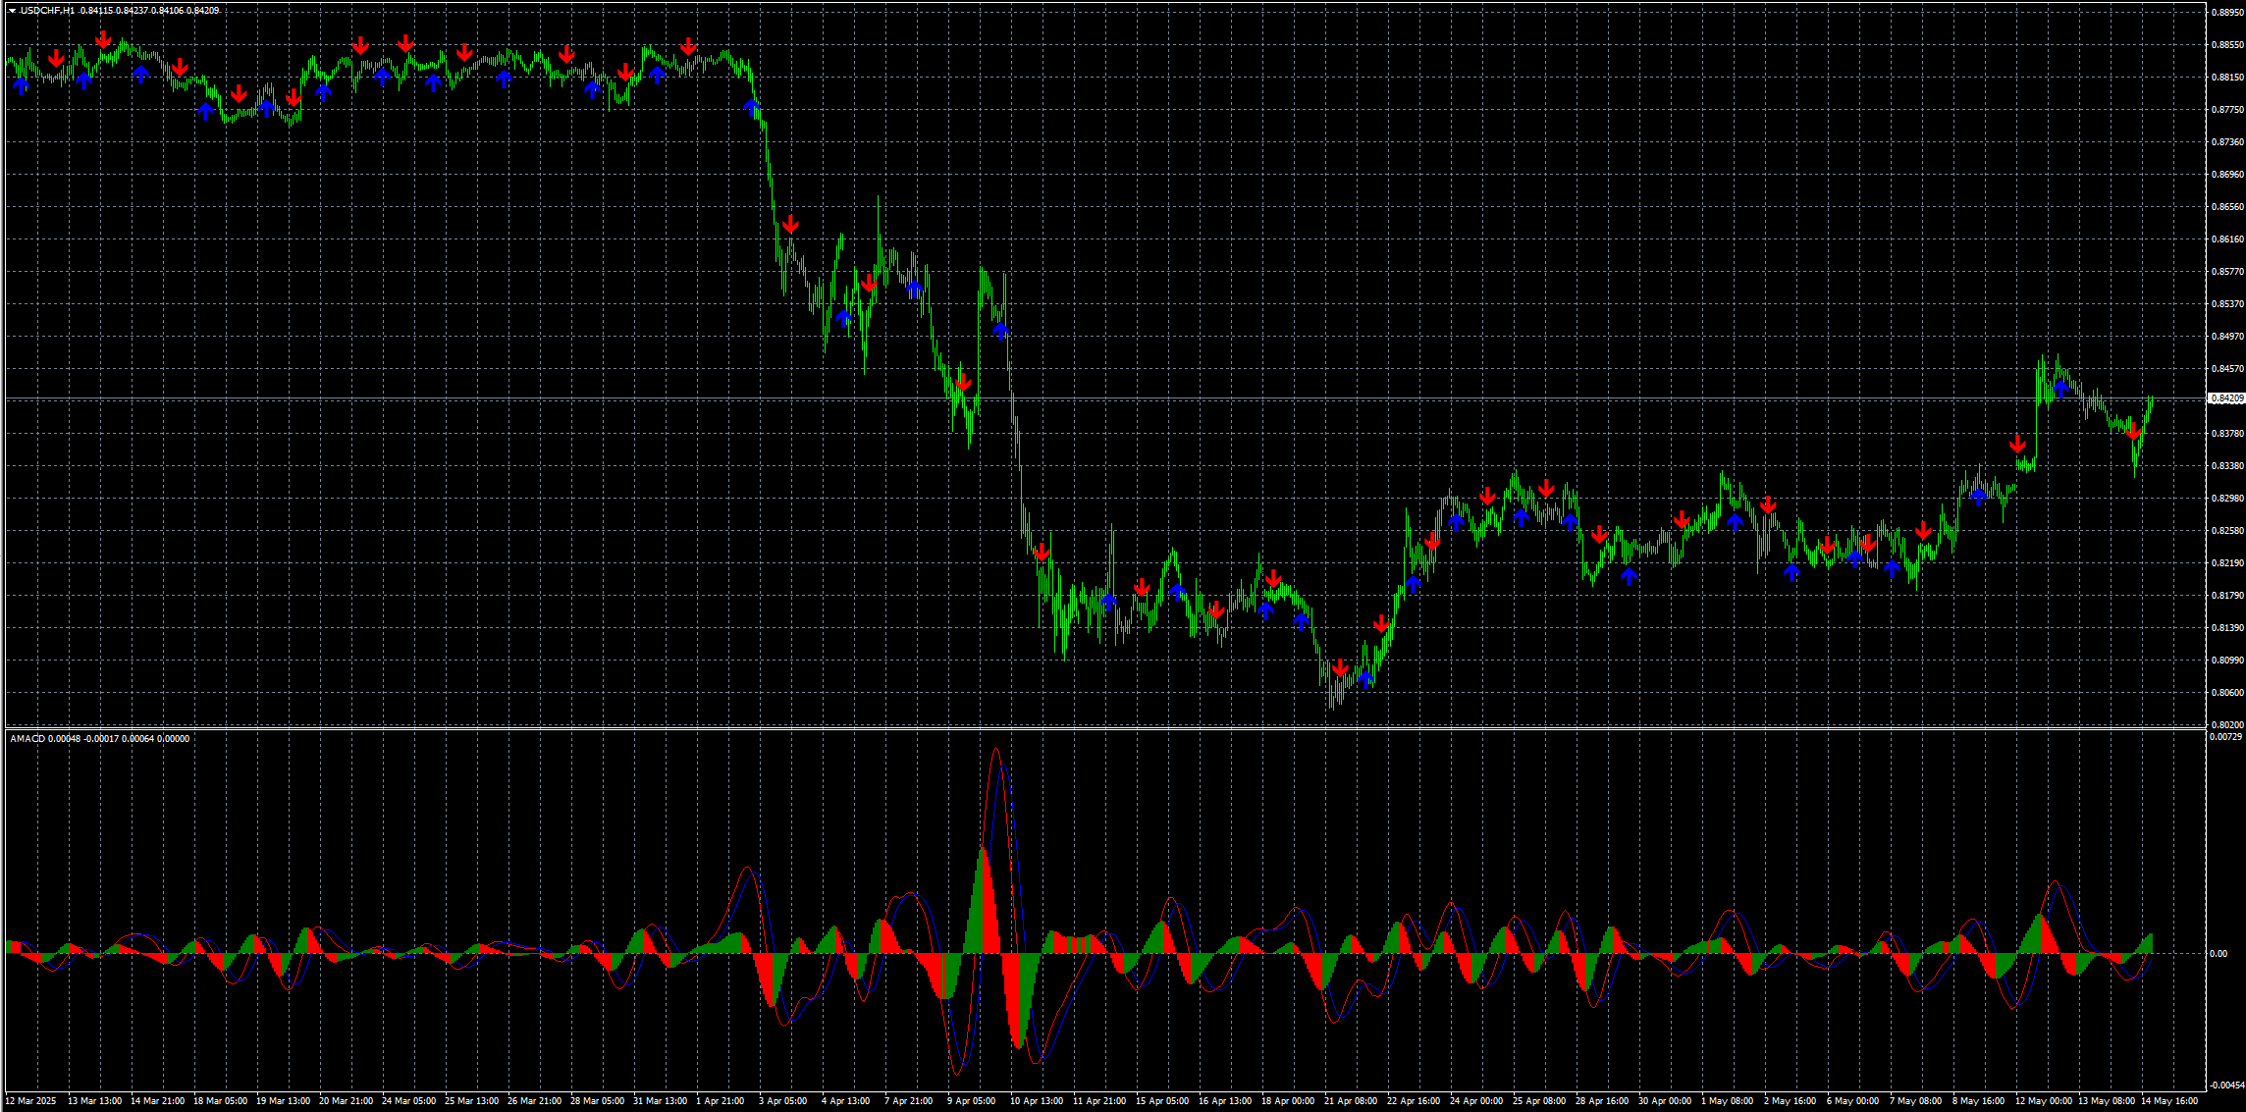Screen dimensions: 2246x1112
Task: Click price scale label 0.86560
Action: 2226,206
